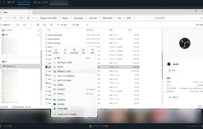The height and width of the screenshot is (129, 203).
Task: Select the libobs-opengl.pdb file
Action: (55, 35)
